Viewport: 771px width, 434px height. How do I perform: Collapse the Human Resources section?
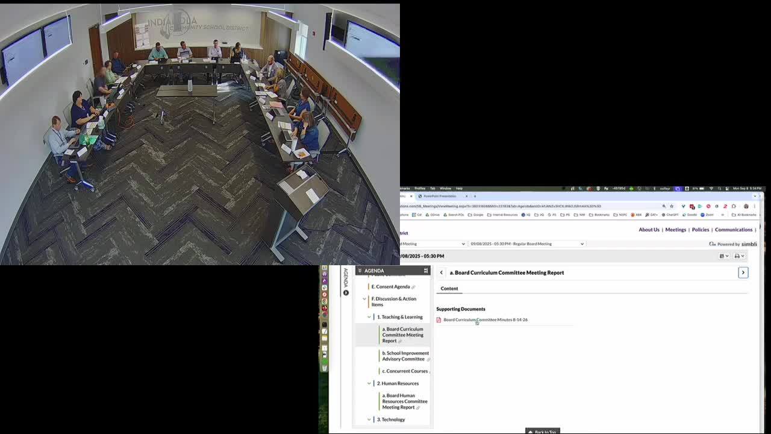(369, 383)
